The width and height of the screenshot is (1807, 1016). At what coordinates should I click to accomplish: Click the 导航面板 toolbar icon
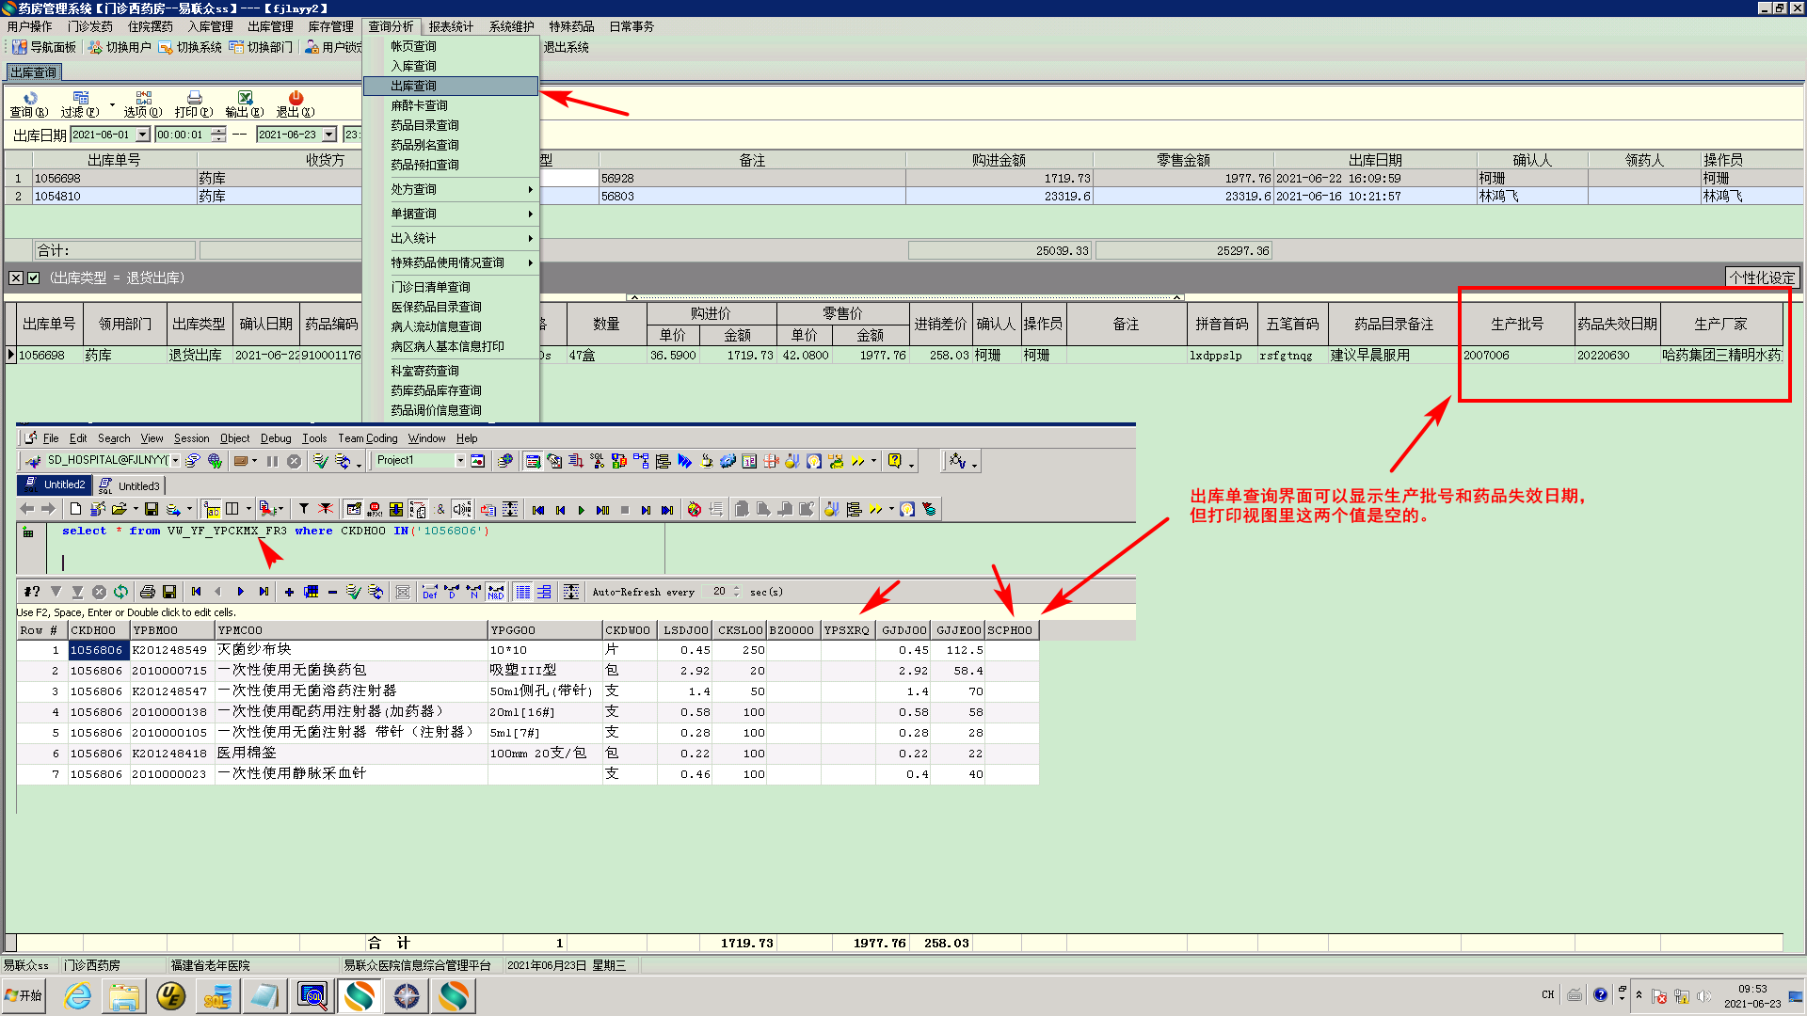[x=19, y=47]
